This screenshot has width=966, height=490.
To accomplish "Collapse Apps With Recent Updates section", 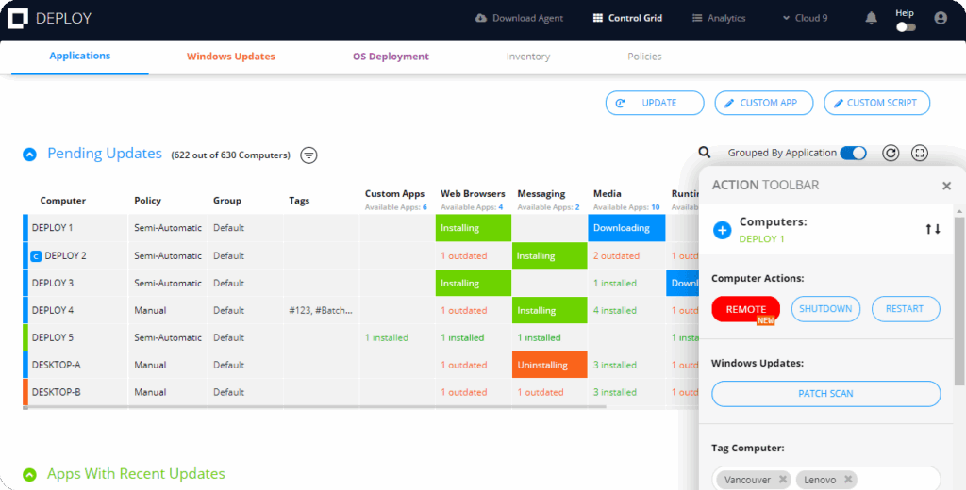I will coord(30,475).
